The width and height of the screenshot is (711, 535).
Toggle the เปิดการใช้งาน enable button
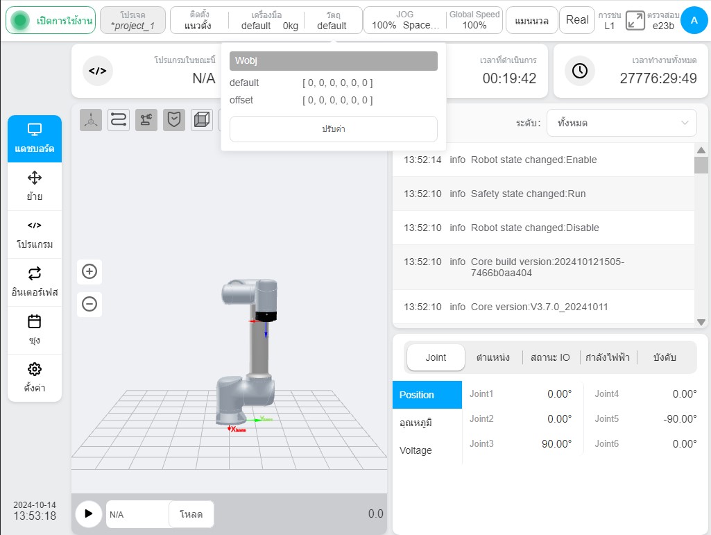click(x=51, y=20)
